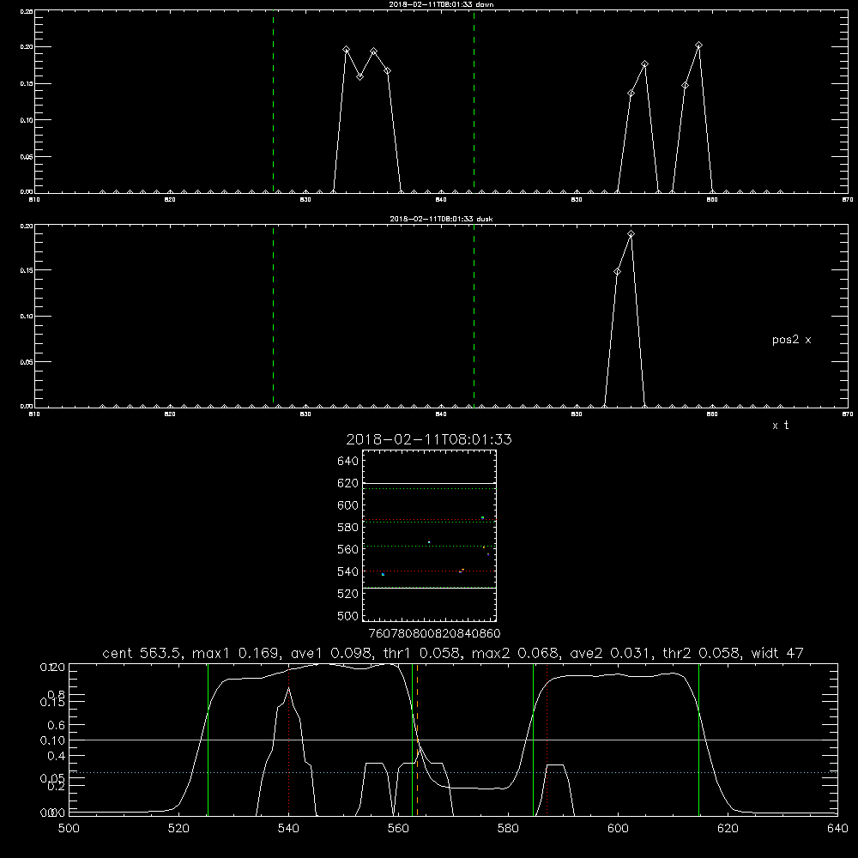Click the 'x t' label below the dusk plot
This screenshot has height=858, width=858.
(x=780, y=426)
